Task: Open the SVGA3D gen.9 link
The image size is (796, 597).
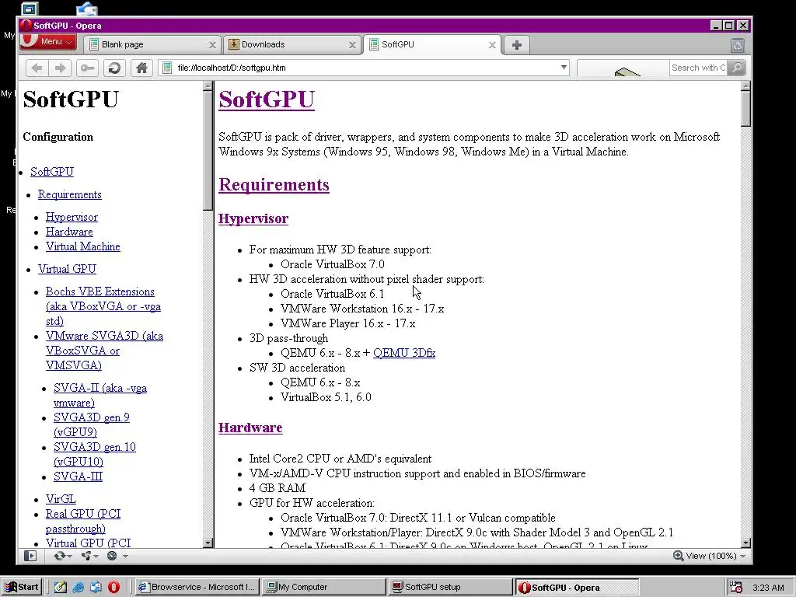Action: (92, 424)
